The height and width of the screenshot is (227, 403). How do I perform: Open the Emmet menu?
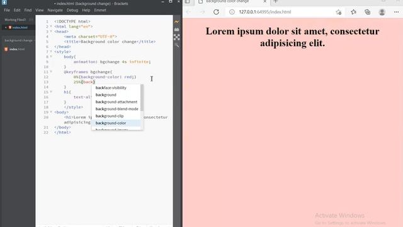pos(100,10)
